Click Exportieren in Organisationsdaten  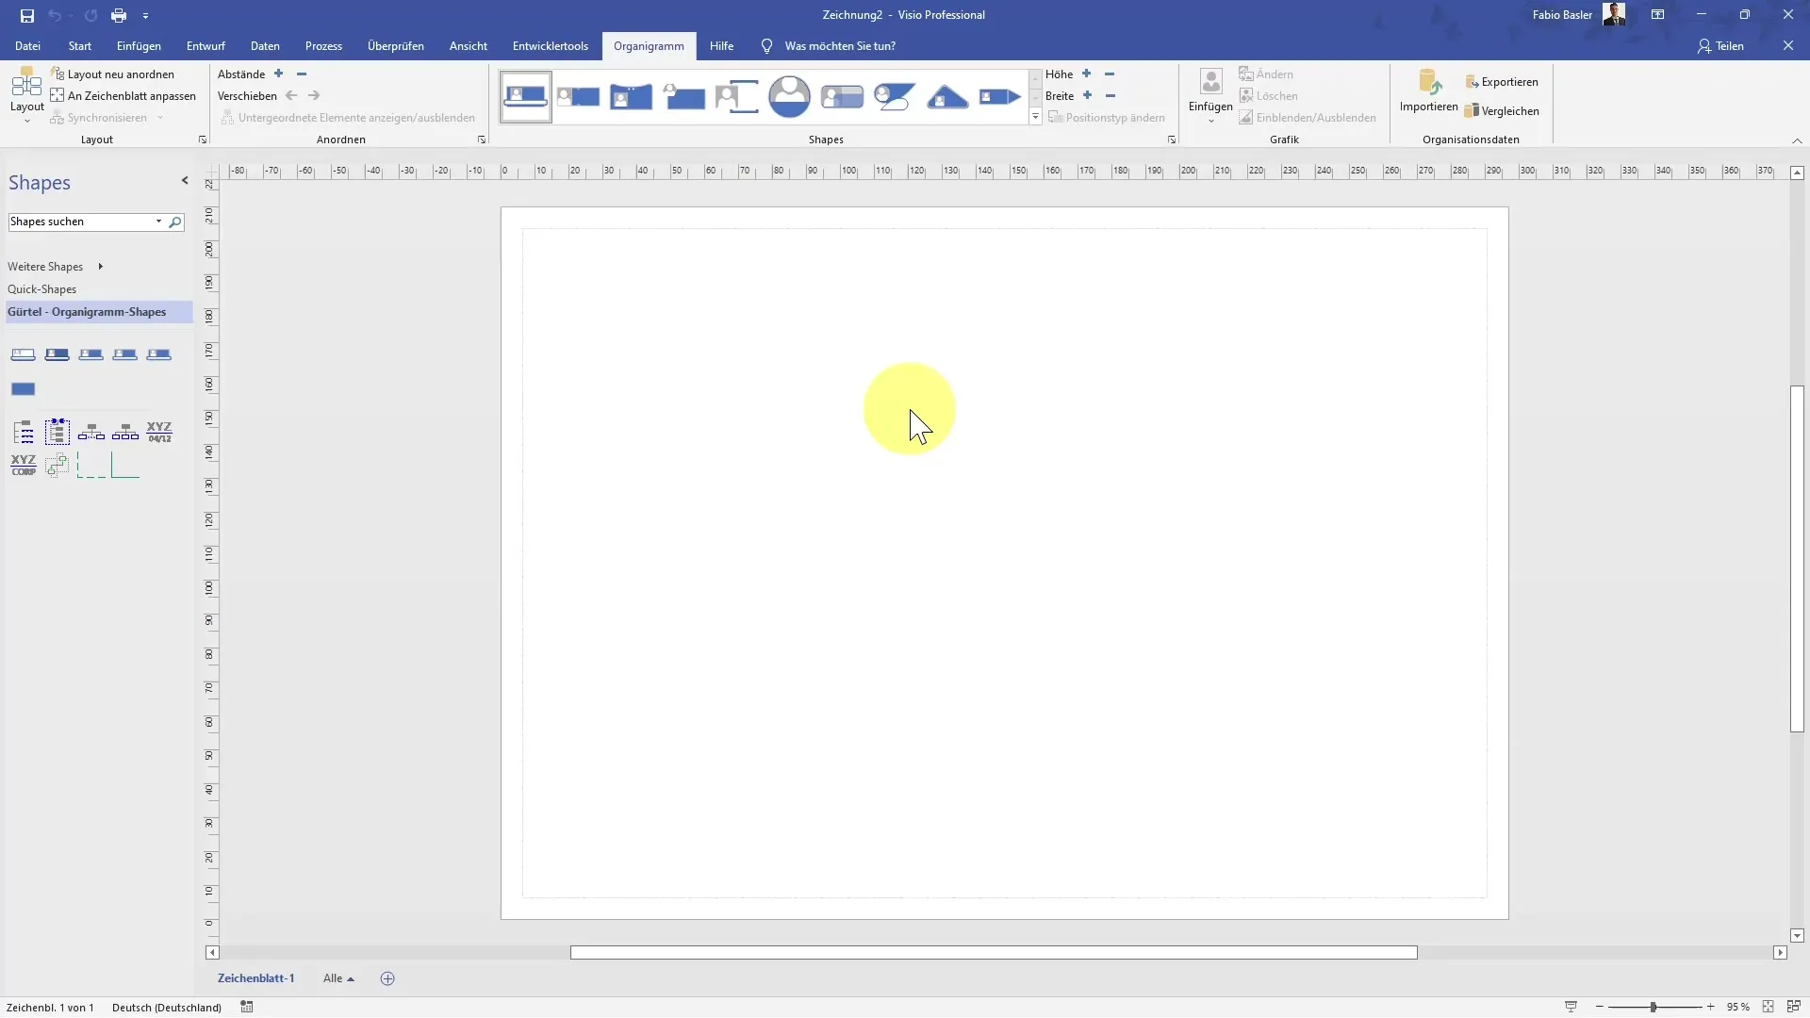coord(1502,82)
